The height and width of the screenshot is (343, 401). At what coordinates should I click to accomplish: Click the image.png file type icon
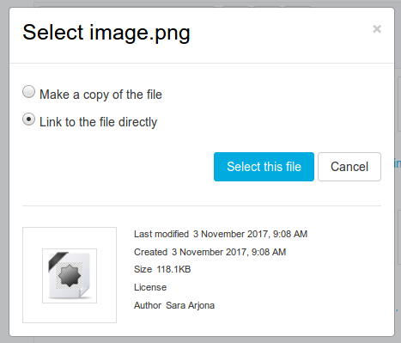[70, 276]
